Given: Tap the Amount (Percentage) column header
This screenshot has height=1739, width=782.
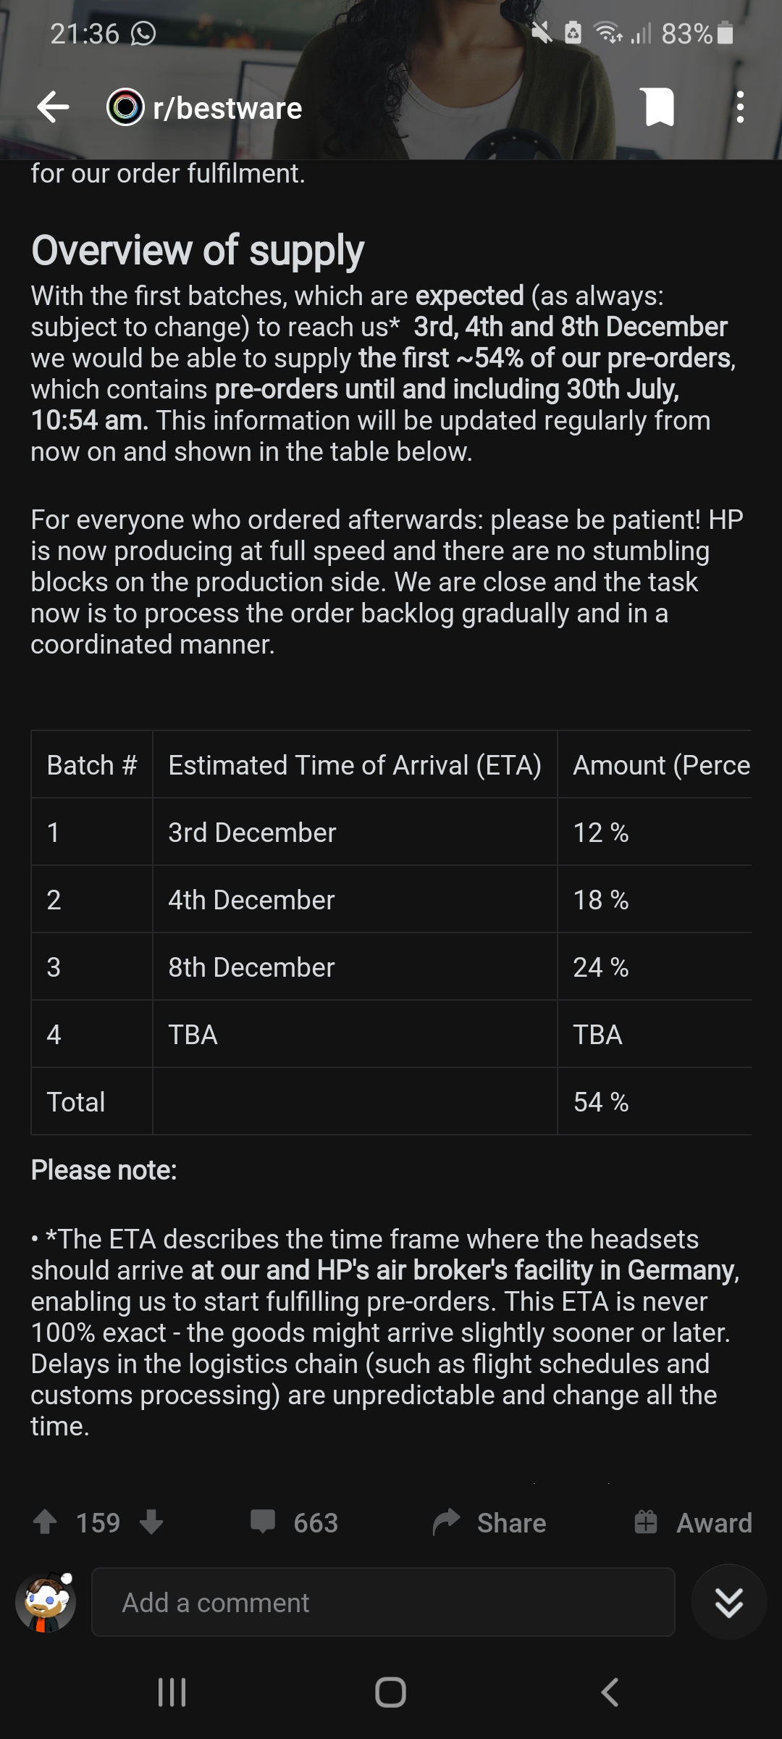Looking at the screenshot, I should tap(660, 765).
